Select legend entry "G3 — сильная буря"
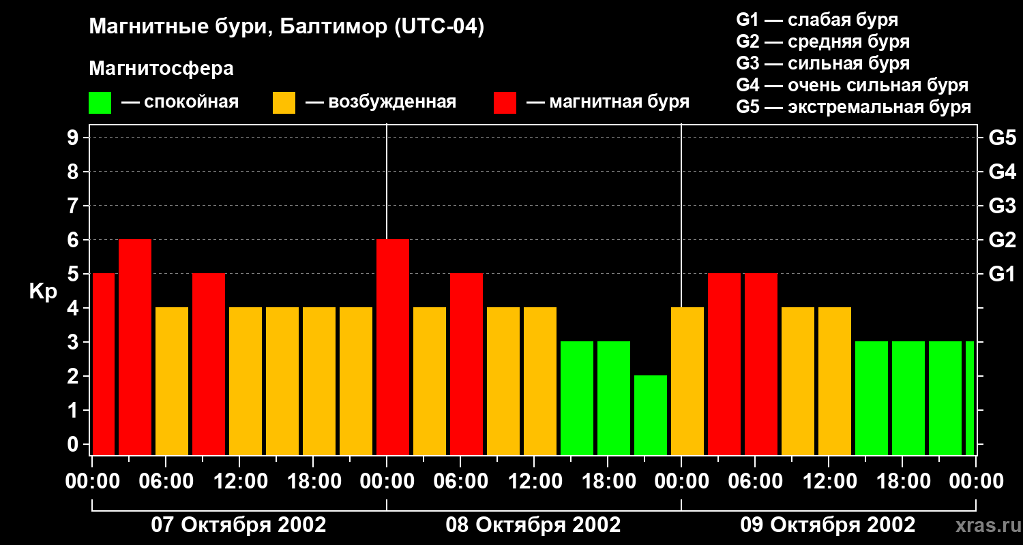Image resolution: width=1023 pixels, height=545 pixels. [822, 63]
